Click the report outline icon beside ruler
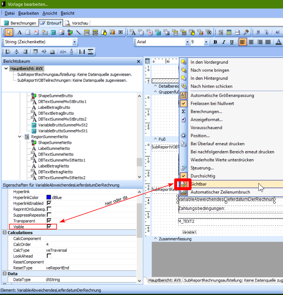 [148, 61]
